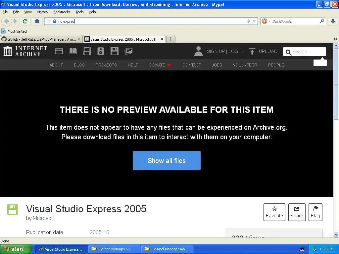Open the PEOPLE nav link
This screenshot has width=339, height=254.
pyautogui.click(x=276, y=65)
